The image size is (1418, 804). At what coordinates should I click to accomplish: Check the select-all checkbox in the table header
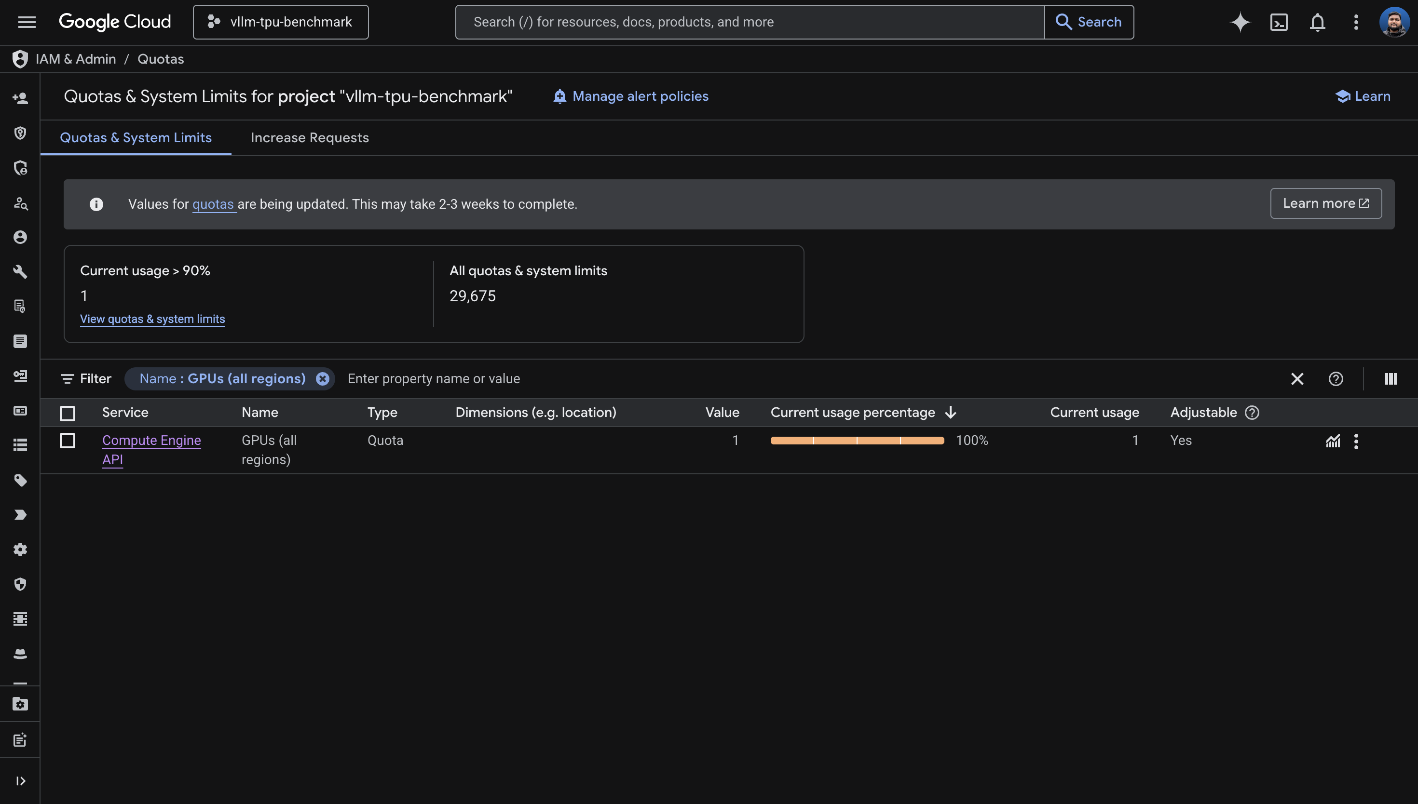pos(68,413)
